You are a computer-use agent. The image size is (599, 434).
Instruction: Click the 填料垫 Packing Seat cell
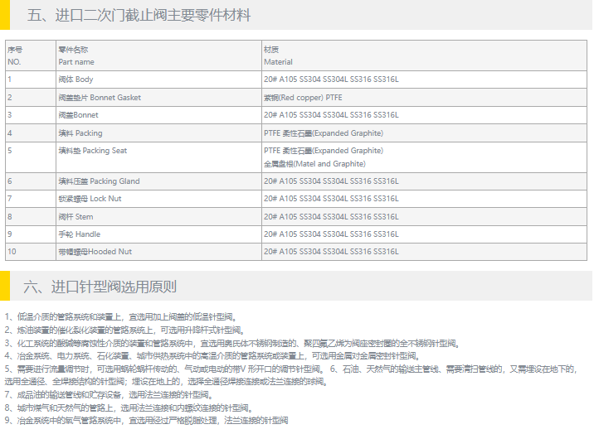point(92,151)
